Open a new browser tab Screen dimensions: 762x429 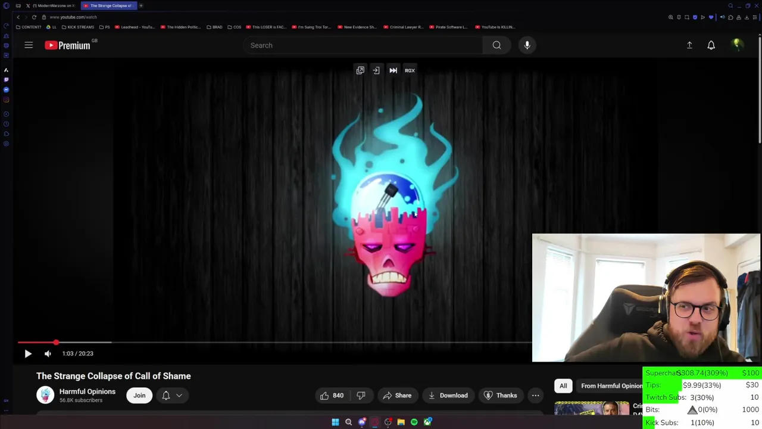coord(141,5)
